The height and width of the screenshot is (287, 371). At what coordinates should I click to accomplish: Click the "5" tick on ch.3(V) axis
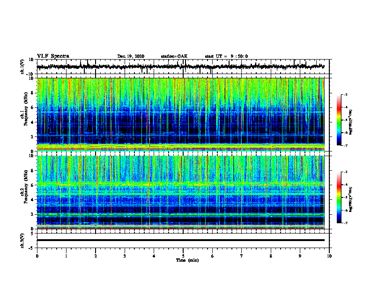pyautogui.click(x=32, y=234)
